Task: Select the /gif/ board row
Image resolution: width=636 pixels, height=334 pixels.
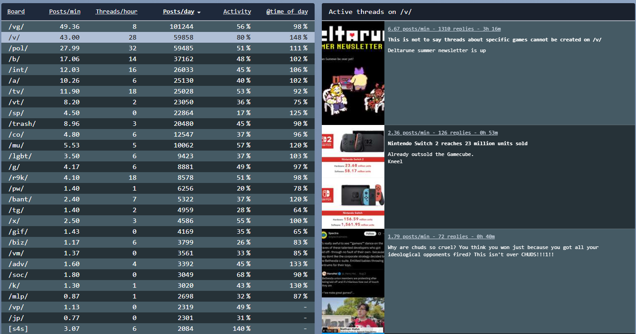Action: click(158, 232)
